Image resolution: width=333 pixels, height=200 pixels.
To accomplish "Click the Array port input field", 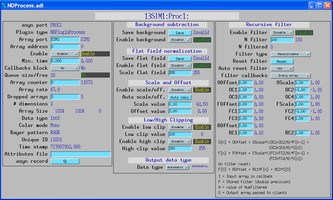I will tap(65, 40).
